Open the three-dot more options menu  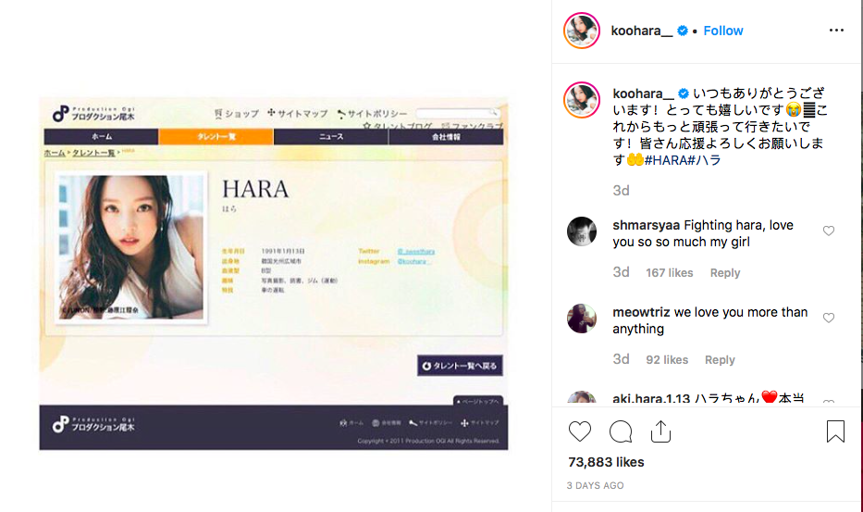point(836,31)
